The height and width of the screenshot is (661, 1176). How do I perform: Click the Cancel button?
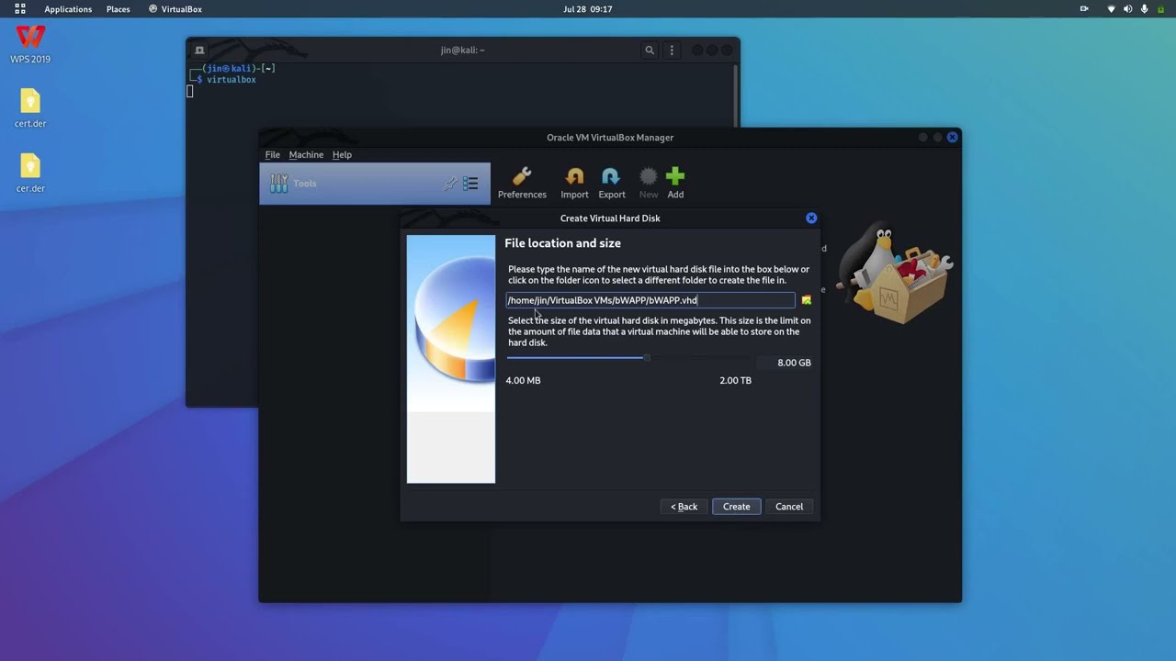[x=789, y=507]
